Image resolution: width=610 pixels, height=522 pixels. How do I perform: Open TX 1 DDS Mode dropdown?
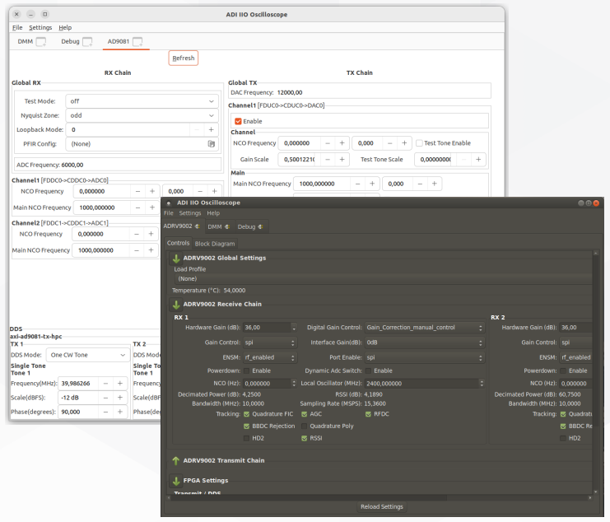click(x=87, y=355)
